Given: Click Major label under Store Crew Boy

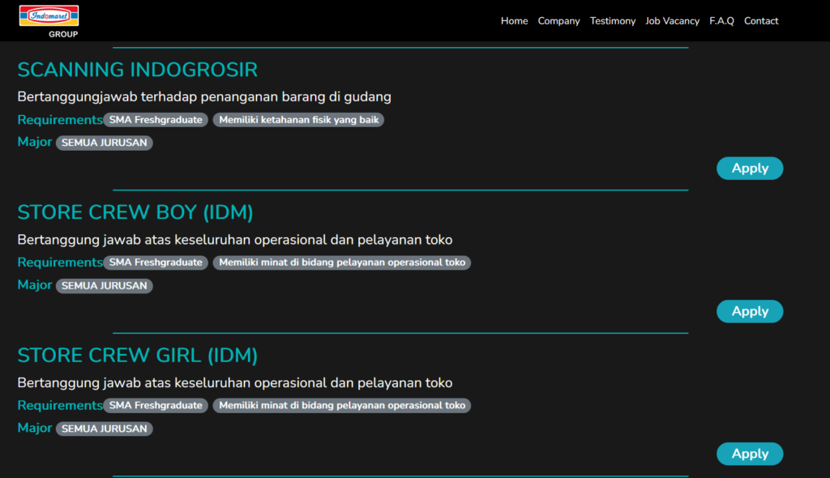Looking at the screenshot, I should (34, 285).
